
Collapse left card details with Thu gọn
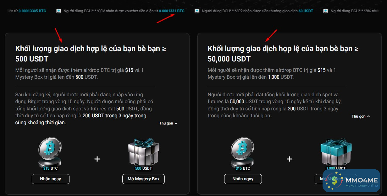[x=169, y=124]
